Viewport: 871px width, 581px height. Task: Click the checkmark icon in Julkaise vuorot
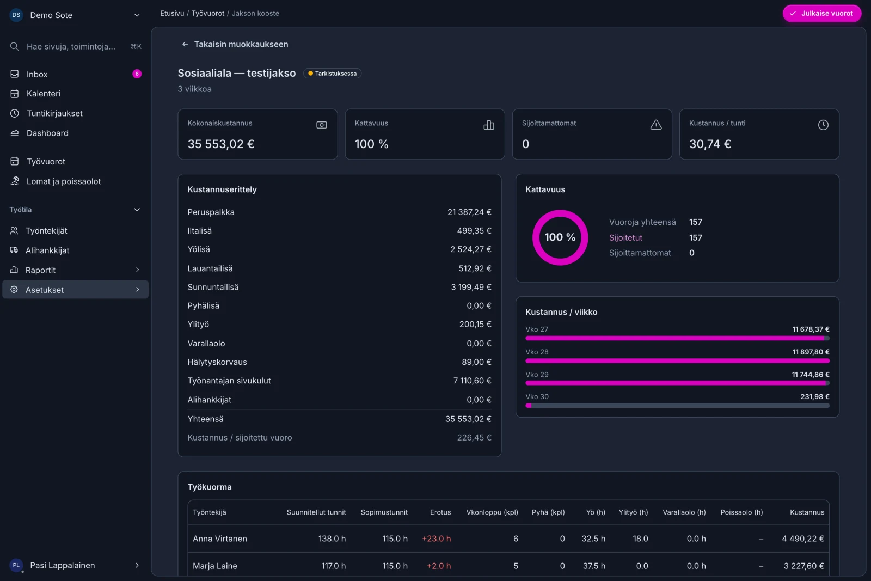pyautogui.click(x=793, y=14)
